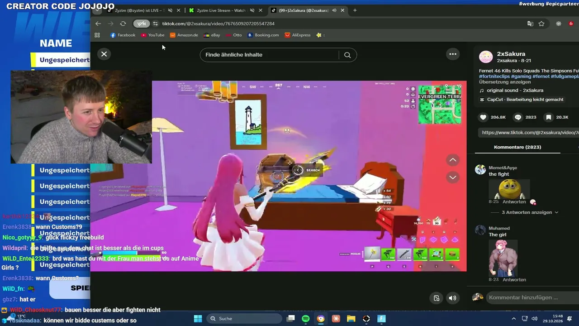Viewport: 579px width, 326px height.
Task: Mute the Zyztm Live Stream tab
Action: click(252, 10)
